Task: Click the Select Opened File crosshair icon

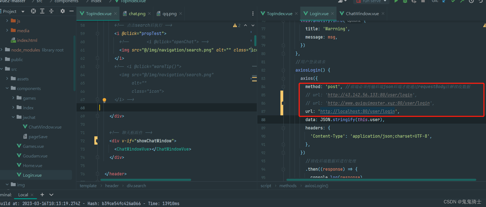Action: (33, 11)
